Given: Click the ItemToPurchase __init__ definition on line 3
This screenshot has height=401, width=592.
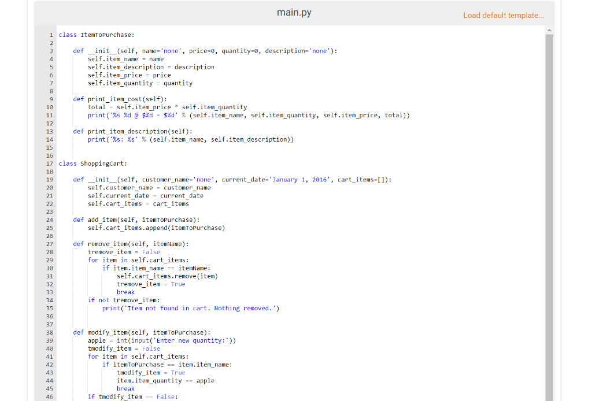Looking at the screenshot, I should [x=205, y=51].
